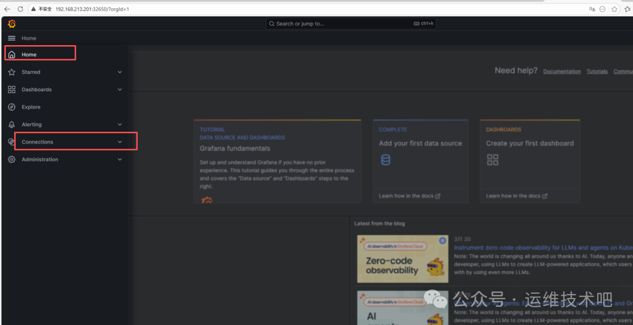Click the address bar ellipsis icon

(603, 9)
